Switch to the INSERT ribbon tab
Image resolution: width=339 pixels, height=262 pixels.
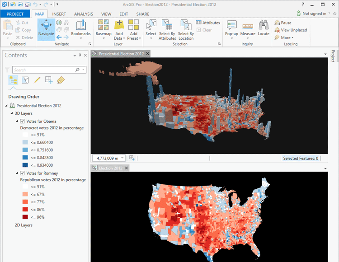pyautogui.click(x=59, y=14)
